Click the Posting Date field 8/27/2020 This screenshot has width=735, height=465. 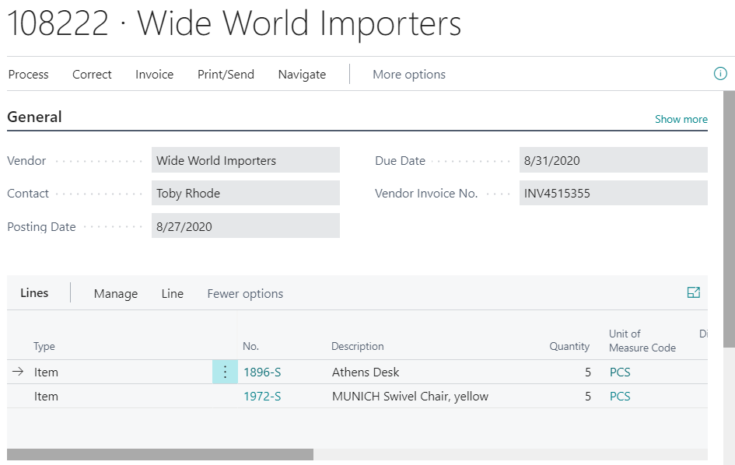246,226
